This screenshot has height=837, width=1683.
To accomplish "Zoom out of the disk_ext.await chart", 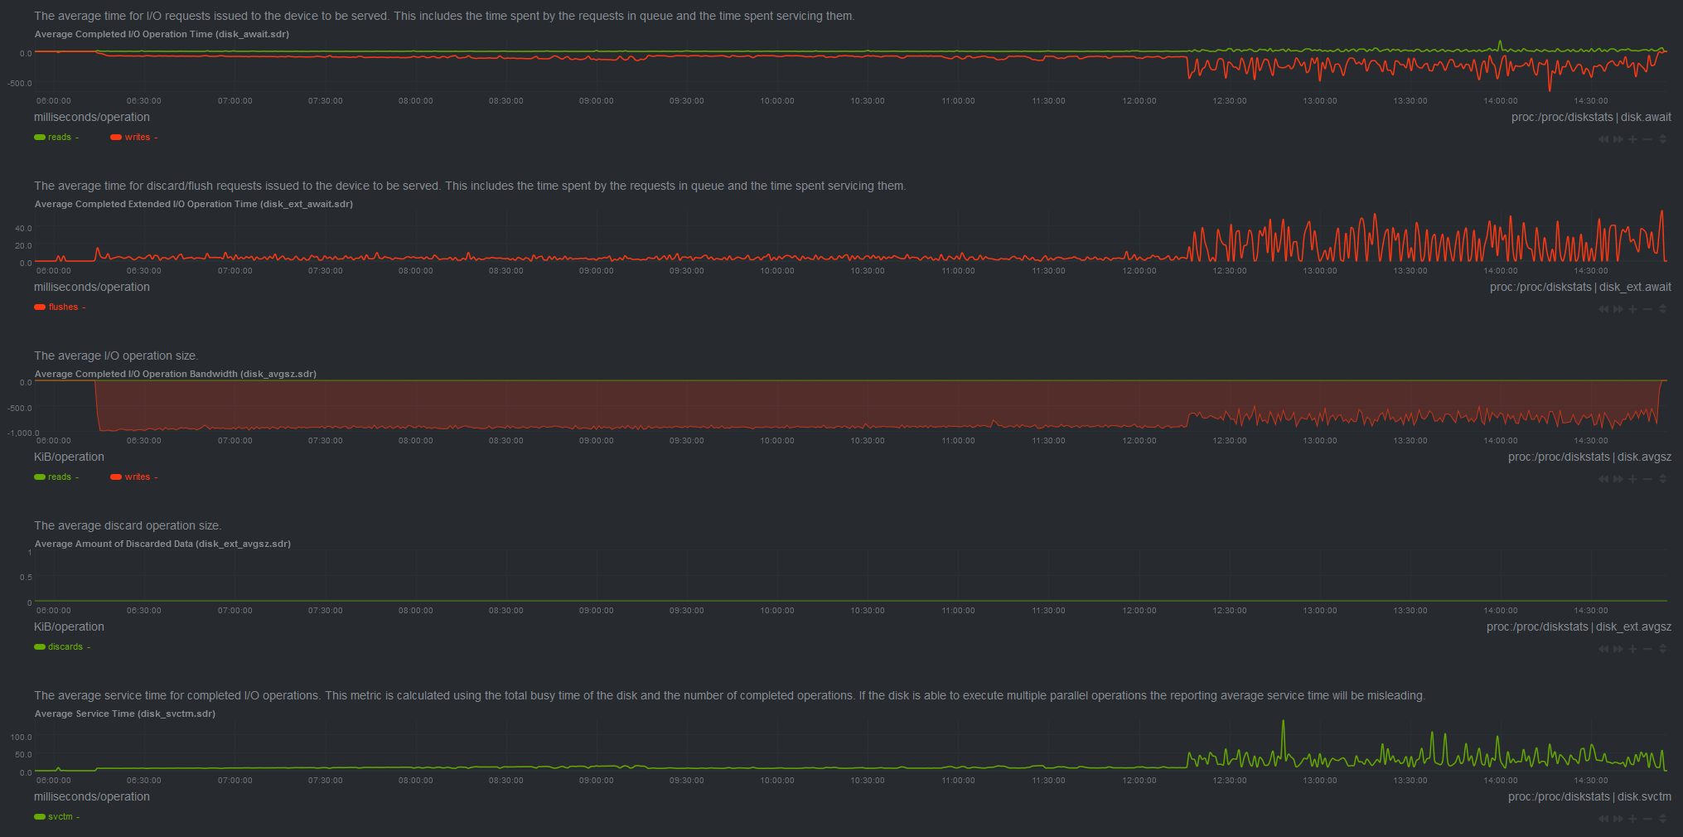I will coord(1647,309).
